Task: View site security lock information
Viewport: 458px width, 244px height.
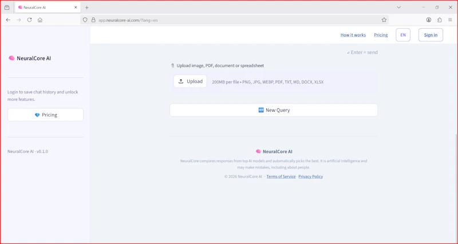Action: 93,20
